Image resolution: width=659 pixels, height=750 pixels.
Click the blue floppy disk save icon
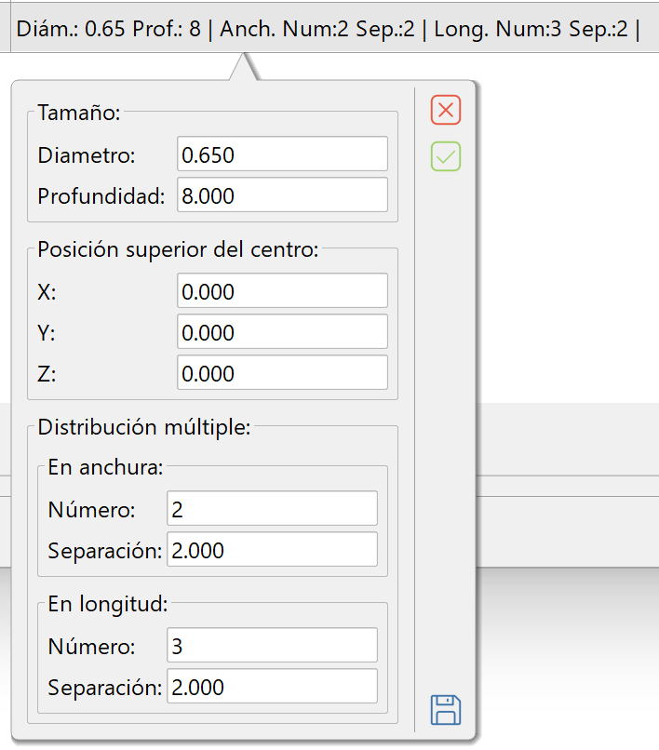[x=446, y=710]
